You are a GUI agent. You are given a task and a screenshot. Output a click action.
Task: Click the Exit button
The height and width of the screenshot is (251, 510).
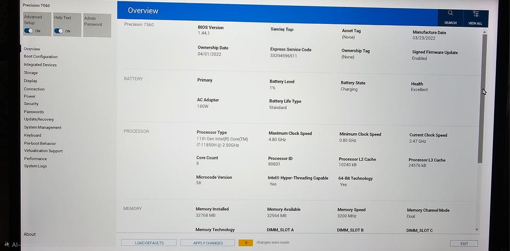click(x=464, y=244)
